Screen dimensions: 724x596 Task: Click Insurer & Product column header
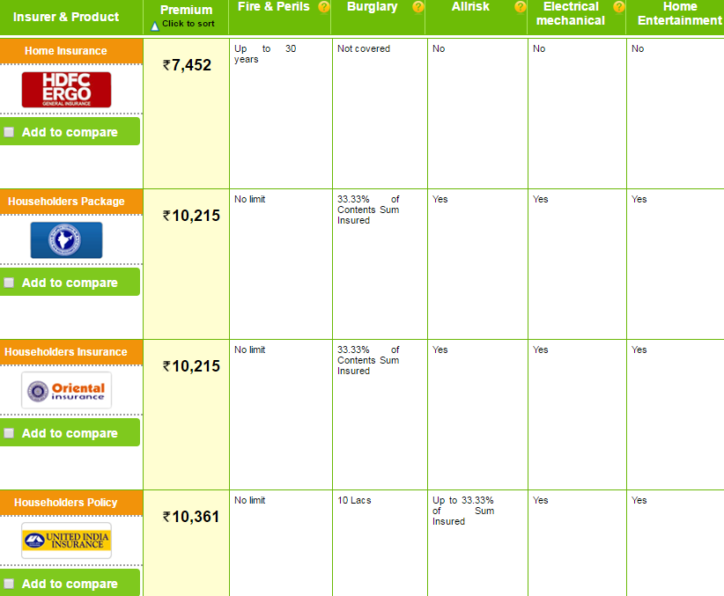click(66, 17)
